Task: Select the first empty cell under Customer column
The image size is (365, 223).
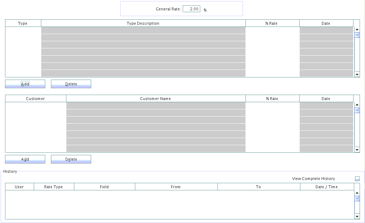Action: 36,106
